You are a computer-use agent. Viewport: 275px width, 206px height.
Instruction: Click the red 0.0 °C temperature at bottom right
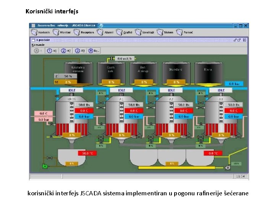click(213, 153)
